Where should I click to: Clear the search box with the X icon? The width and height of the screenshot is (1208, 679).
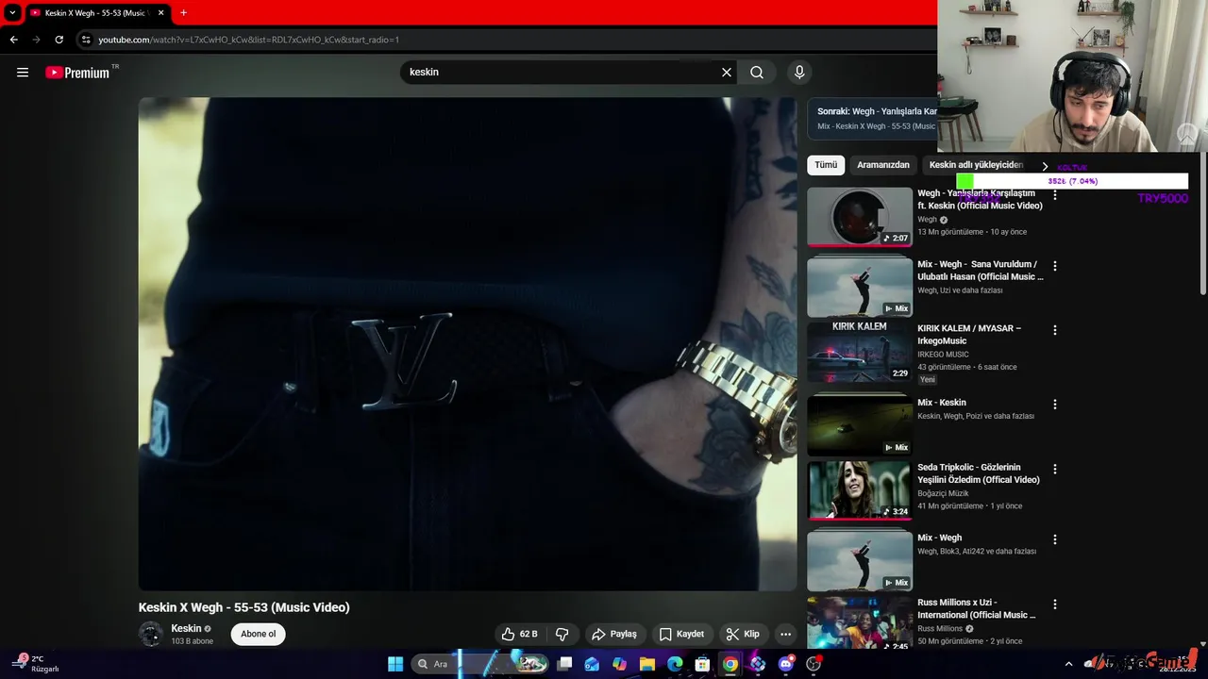(727, 73)
